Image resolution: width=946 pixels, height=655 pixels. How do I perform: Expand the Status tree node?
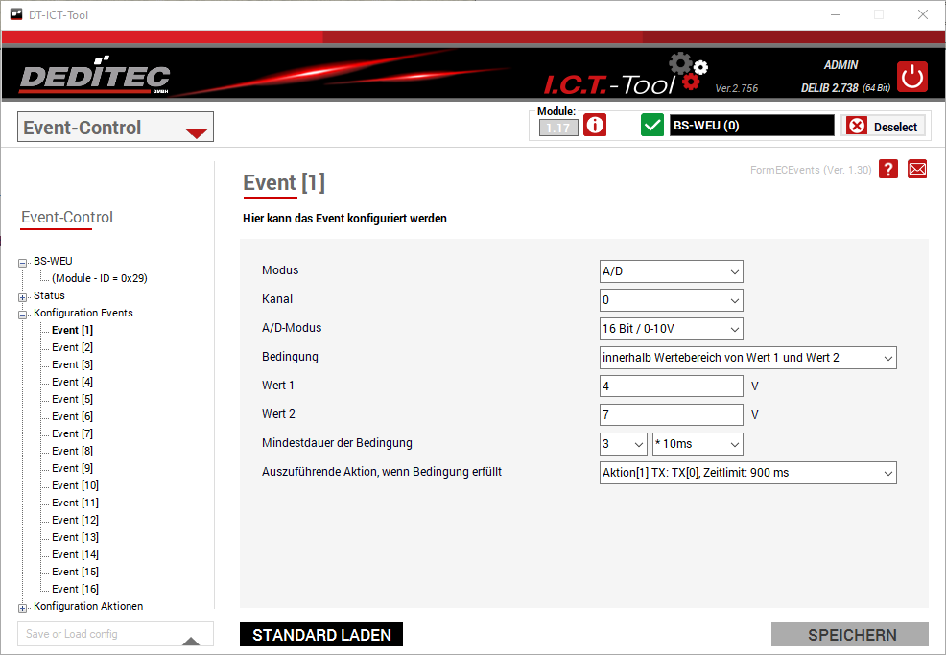23,296
